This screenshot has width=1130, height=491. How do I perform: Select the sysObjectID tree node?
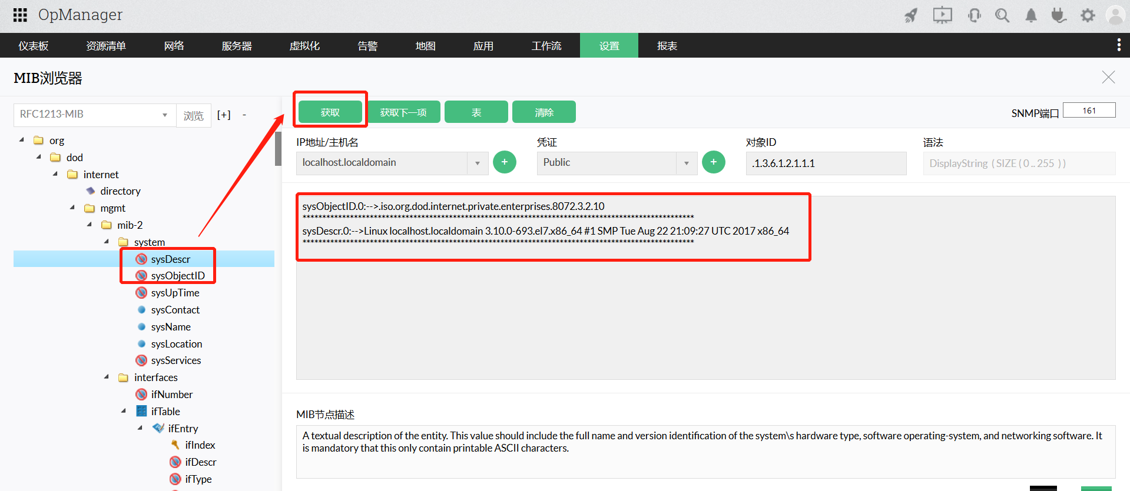click(x=178, y=276)
